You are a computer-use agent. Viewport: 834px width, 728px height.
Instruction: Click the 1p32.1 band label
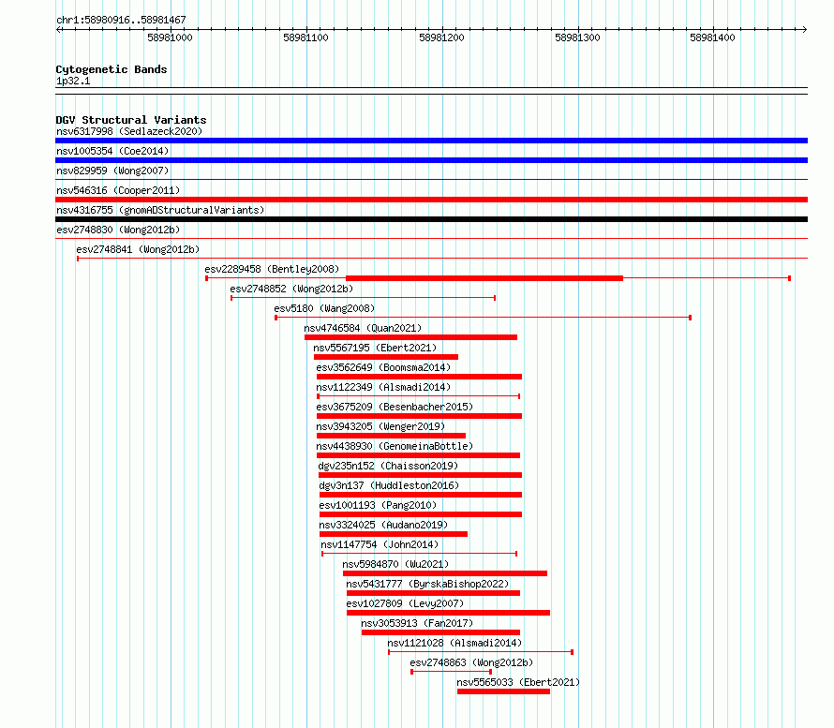pos(73,82)
